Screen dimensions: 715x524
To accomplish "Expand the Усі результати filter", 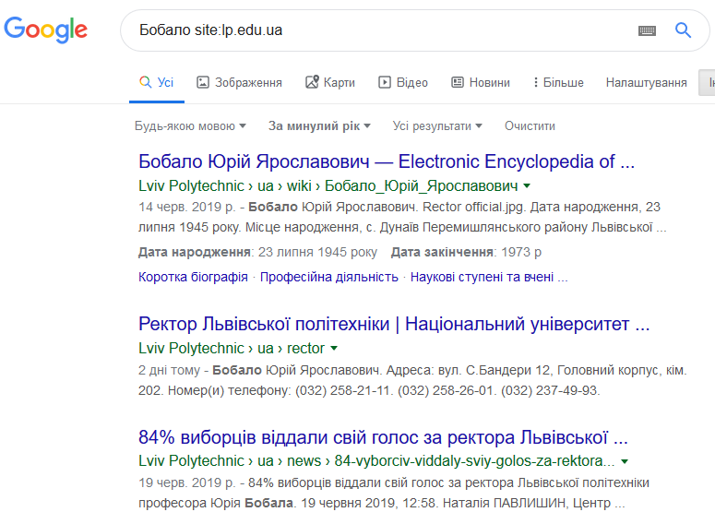I will click(437, 125).
